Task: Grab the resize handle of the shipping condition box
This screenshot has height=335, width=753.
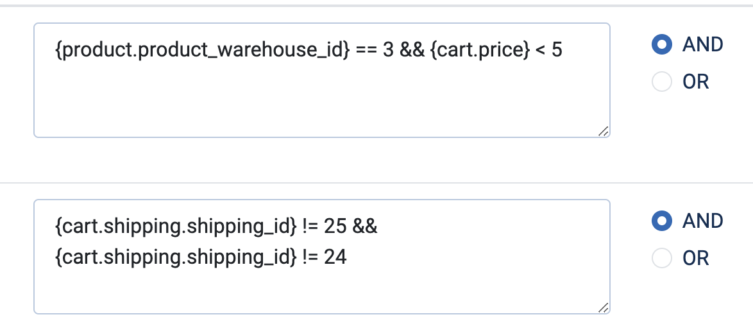Action: tap(603, 307)
